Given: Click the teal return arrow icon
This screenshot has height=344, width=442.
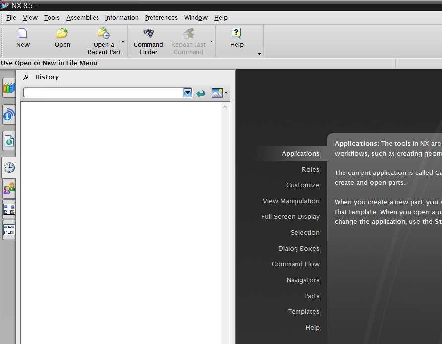Looking at the screenshot, I should click(201, 93).
